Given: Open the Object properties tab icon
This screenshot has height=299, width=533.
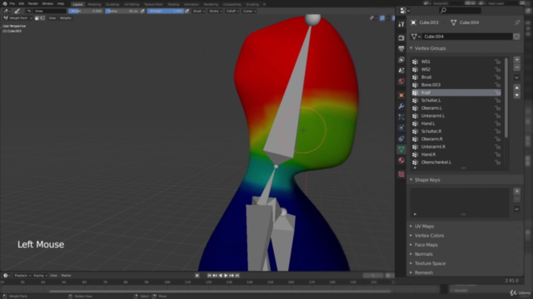Looking at the screenshot, I should coord(401,96).
